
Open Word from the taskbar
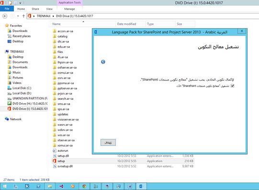tap(130, 186)
